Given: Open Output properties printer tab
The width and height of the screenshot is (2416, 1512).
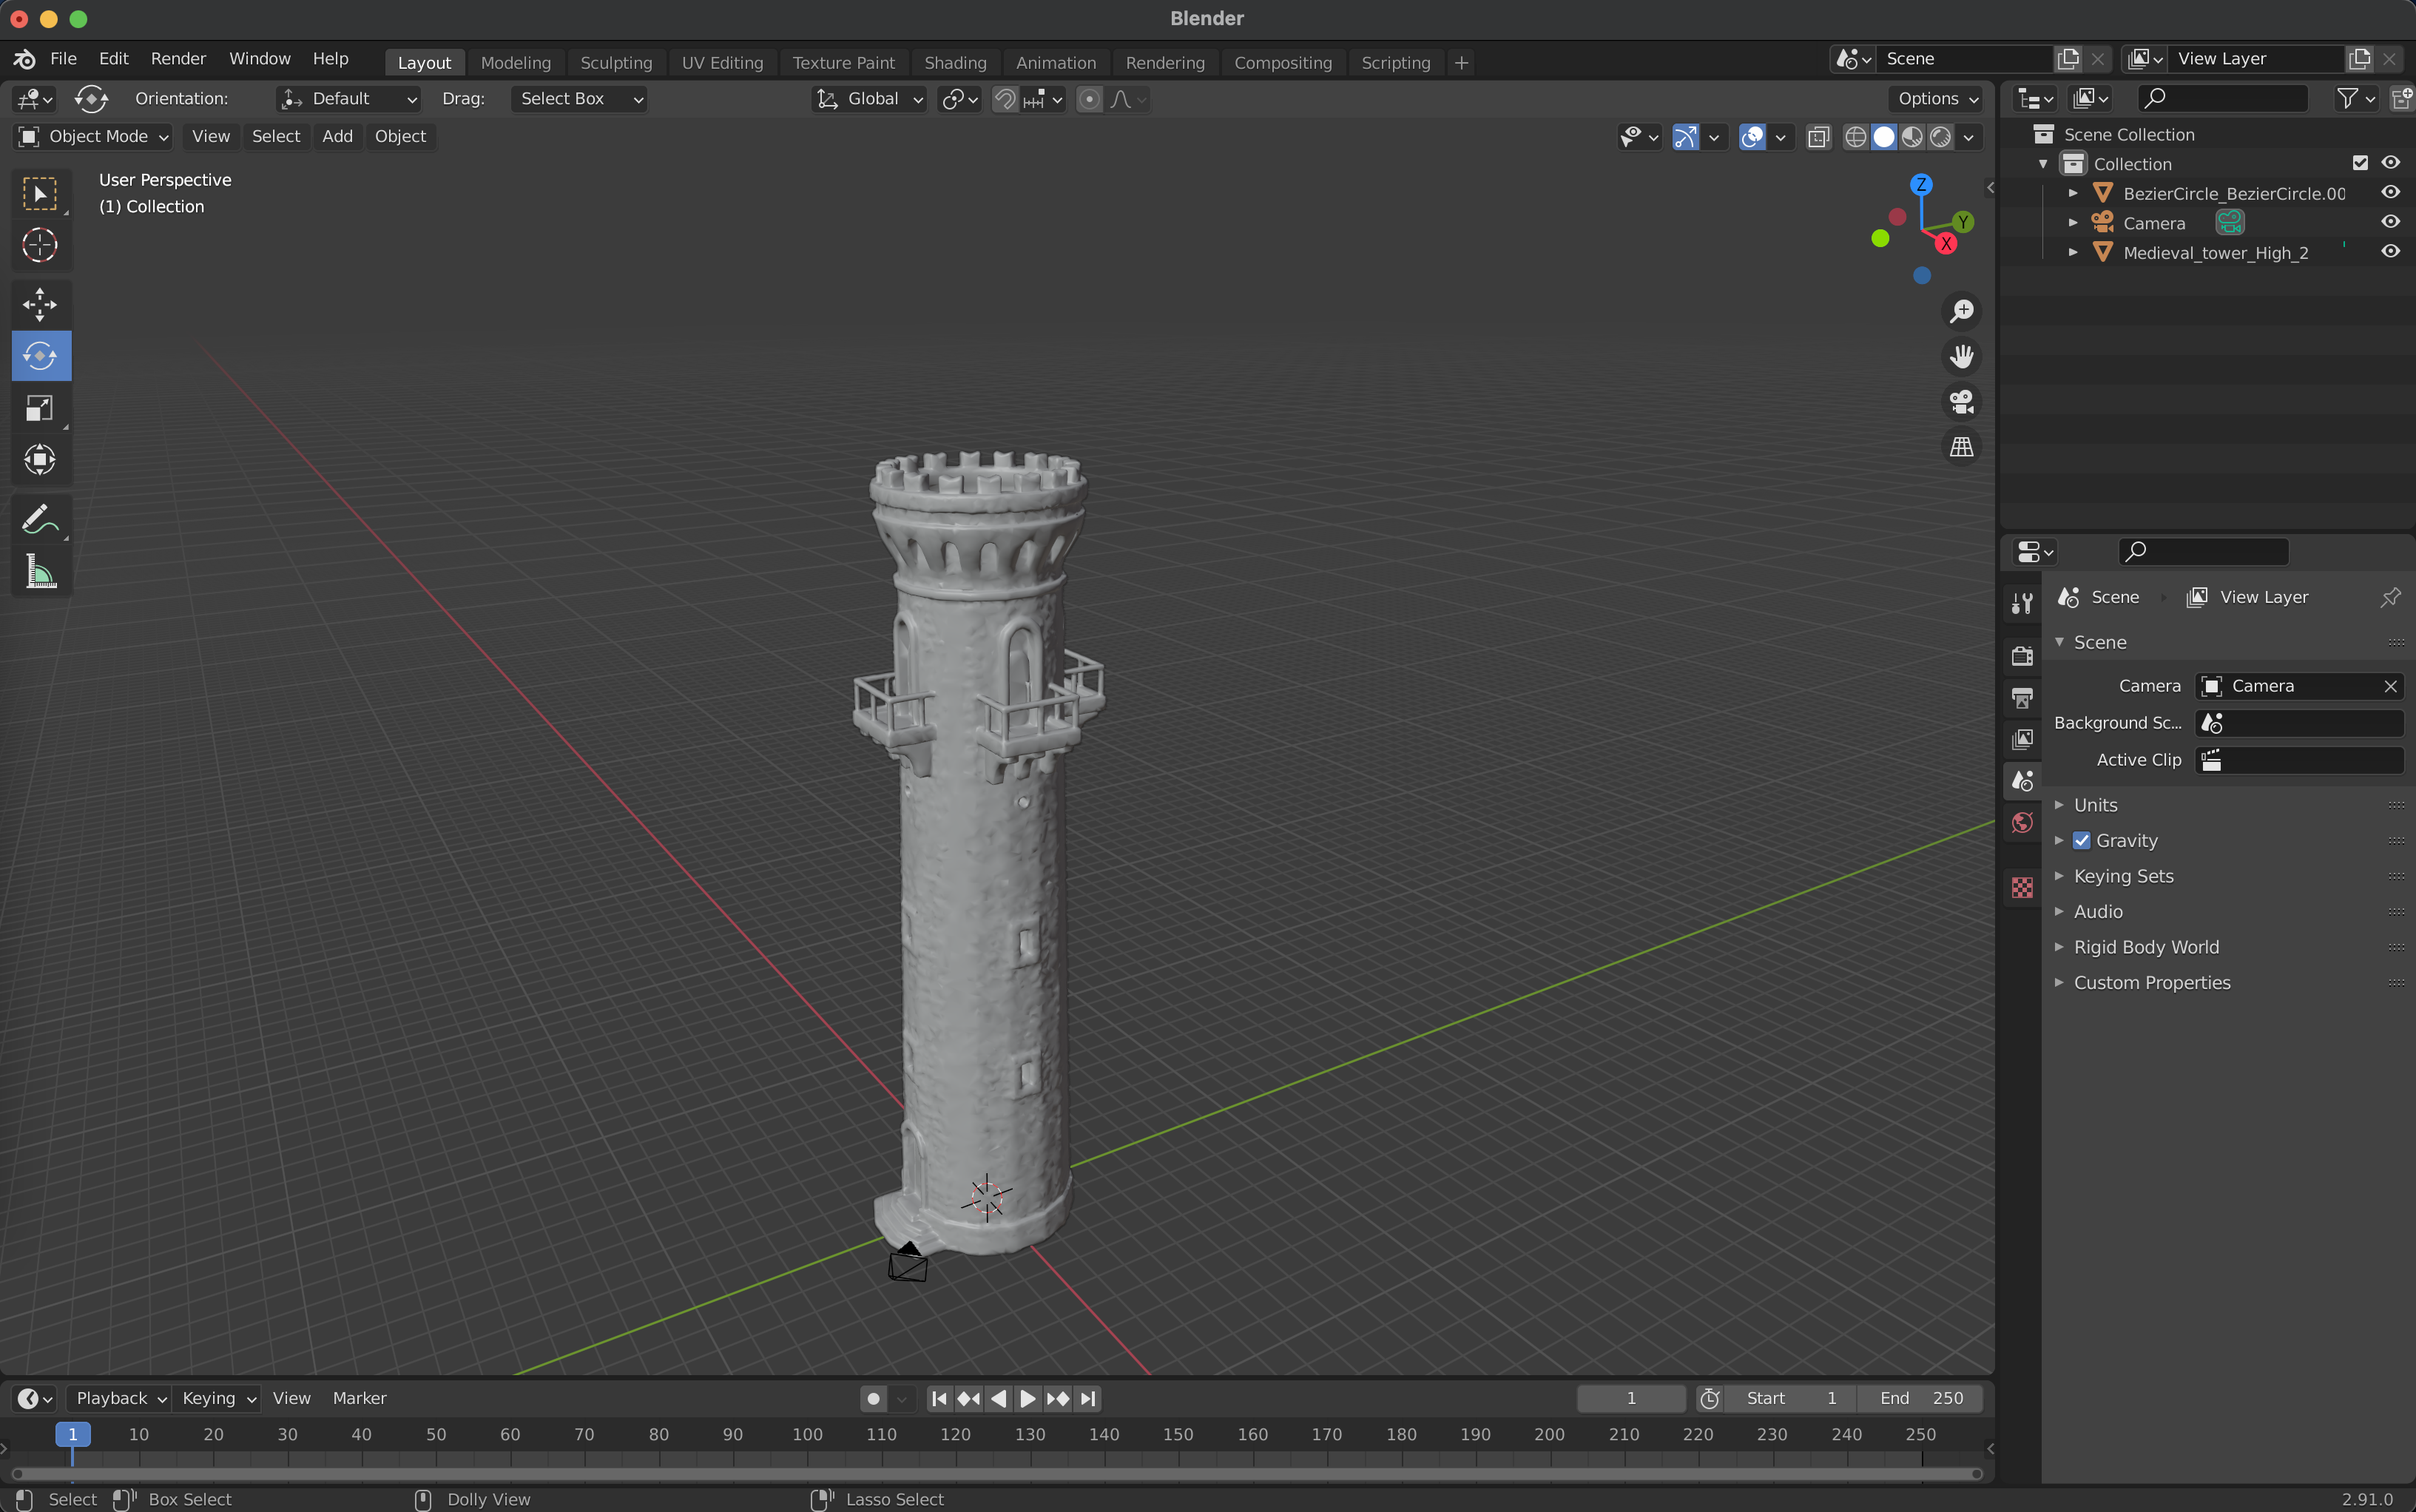Looking at the screenshot, I should [x=2022, y=698].
